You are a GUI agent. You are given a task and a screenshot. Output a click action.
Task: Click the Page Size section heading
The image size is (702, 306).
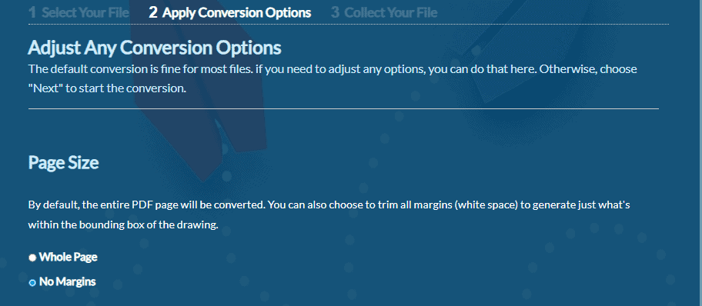coord(63,163)
